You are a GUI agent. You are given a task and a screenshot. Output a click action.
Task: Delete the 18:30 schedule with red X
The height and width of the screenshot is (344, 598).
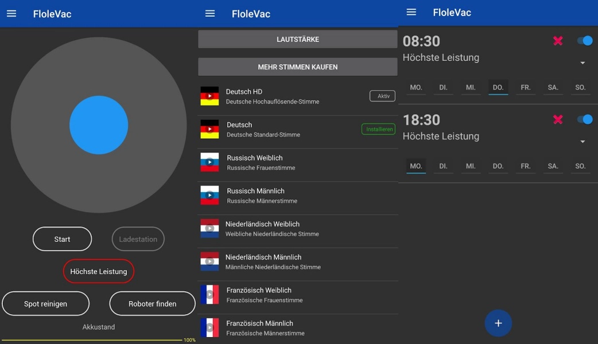click(558, 120)
